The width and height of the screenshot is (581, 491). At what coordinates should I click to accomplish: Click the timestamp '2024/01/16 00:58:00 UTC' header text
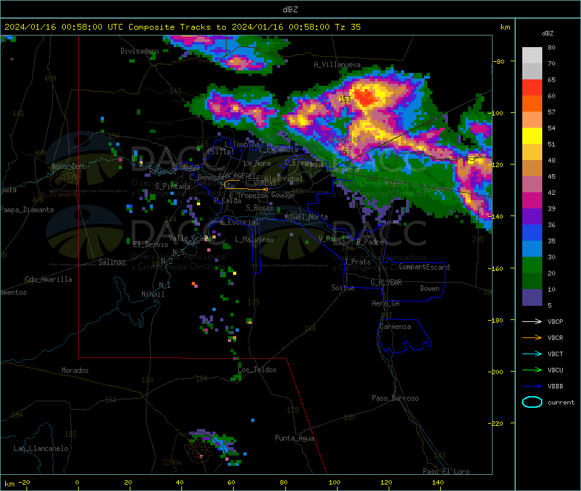[64, 27]
